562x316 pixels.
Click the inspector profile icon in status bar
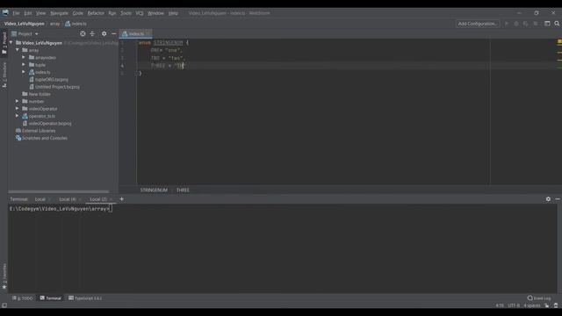[556, 305]
